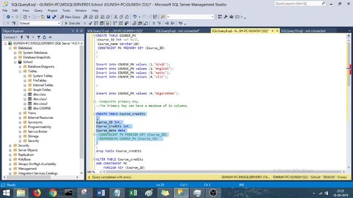Click the Activity Monitor icon in Object Explorer
Viewport: 353px width, 198px height.
pyautogui.click(x=50, y=37)
